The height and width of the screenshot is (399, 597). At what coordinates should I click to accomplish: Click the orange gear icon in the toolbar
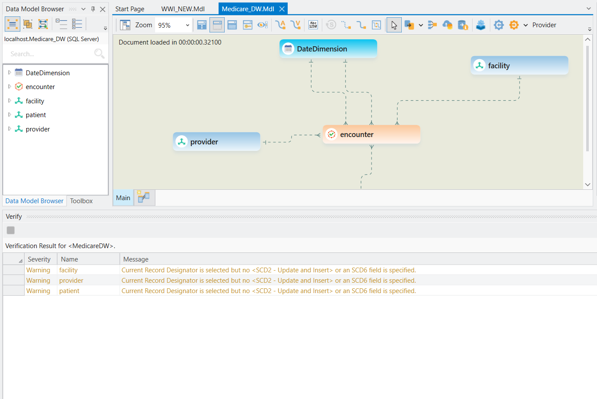tap(514, 25)
